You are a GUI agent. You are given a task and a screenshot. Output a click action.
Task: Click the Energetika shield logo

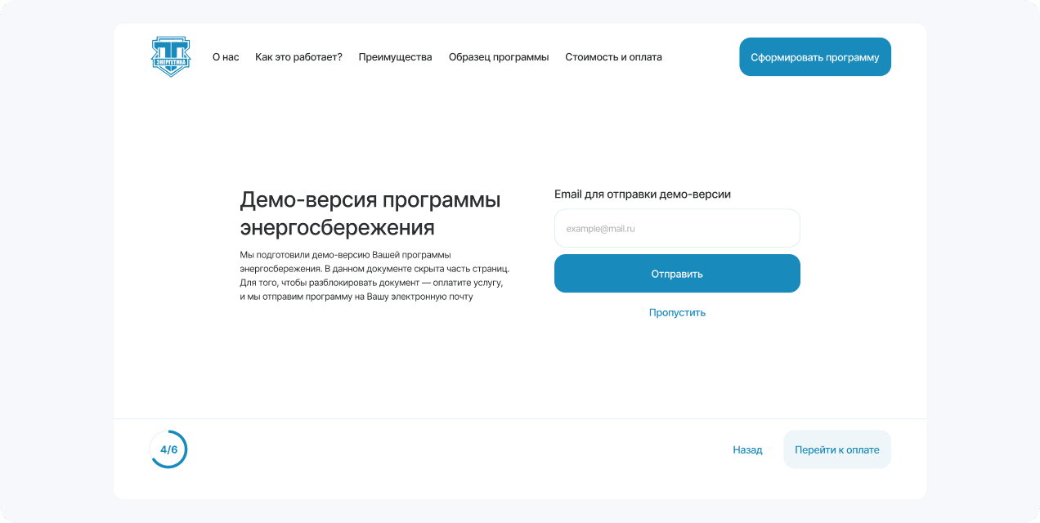tap(171, 56)
